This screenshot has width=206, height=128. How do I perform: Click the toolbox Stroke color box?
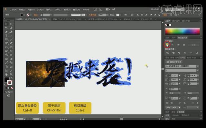[x=10, y=83]
